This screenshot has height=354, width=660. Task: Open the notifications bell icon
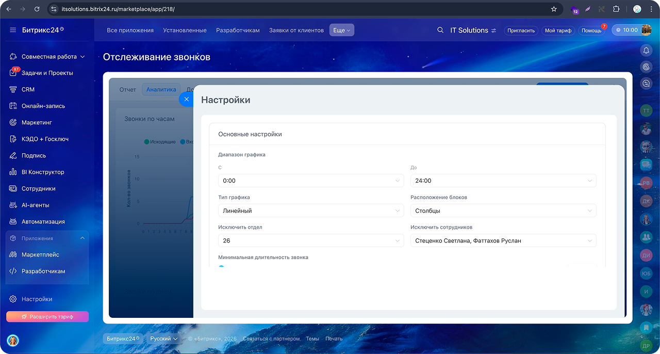click(646, 51)
